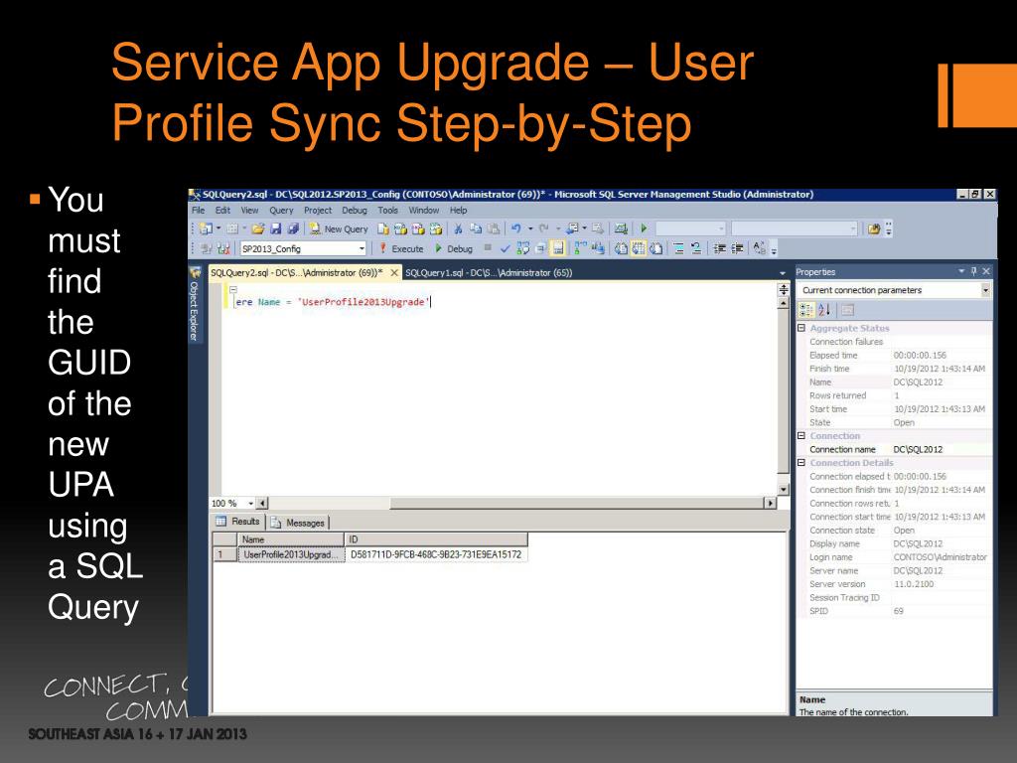
Task: Open the Window menu
Action: pos(423,211)
